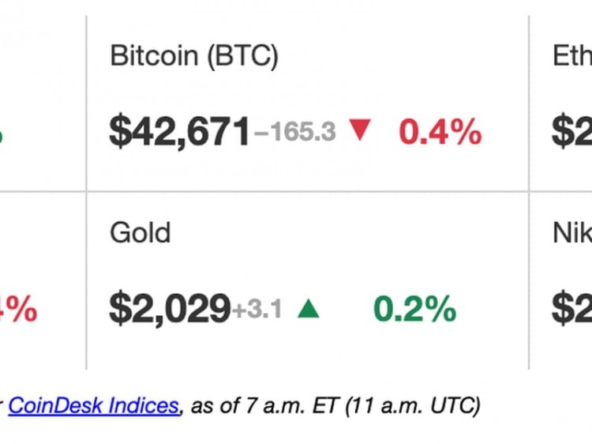Click the red down triangle beside Bitcoin
The width and height of the screenshot is (592, 444).
click(x=360, y=130)
